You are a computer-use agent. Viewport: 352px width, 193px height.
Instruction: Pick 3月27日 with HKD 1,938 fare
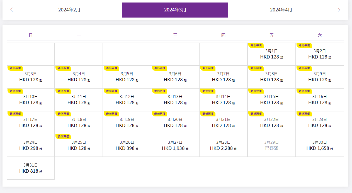pyautogui.click(x=175, y=145)
